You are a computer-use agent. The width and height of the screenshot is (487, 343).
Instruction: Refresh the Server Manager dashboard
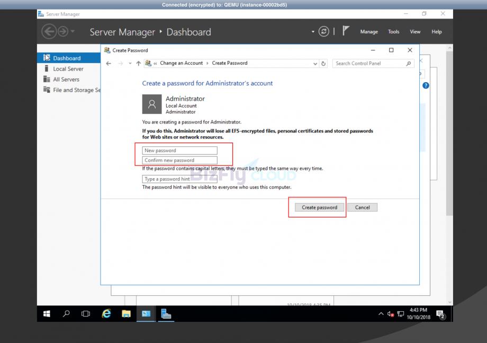323,31
